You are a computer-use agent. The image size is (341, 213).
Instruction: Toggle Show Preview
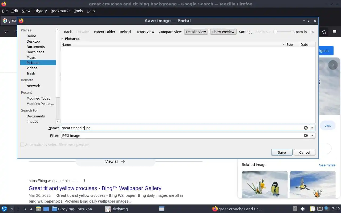coord(223,32)
